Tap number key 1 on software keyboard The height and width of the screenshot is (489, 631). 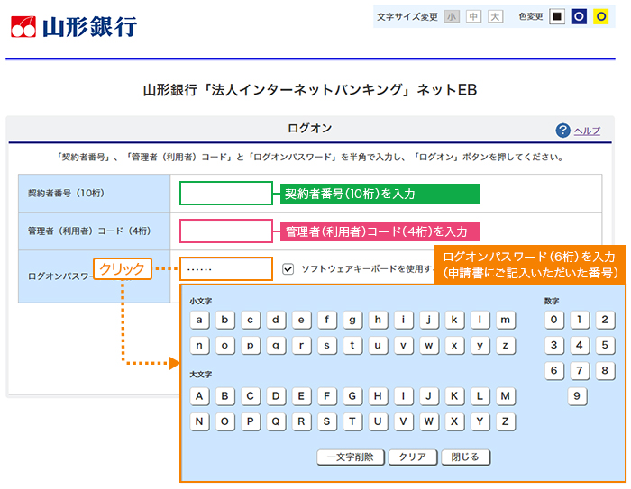point(580,320)
